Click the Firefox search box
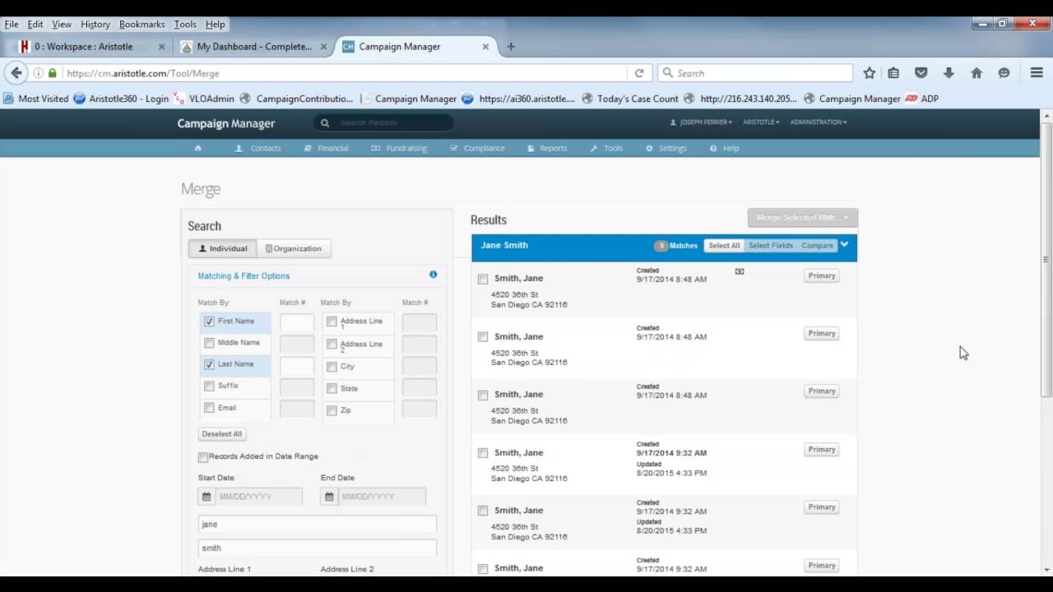Image resolution: width=1053 pixels, height=592 pixels. pyautogui.click(x=755, y=73)
